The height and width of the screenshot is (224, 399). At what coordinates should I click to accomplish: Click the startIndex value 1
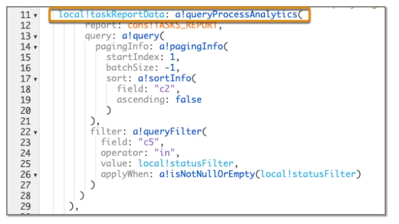point(173,57)
